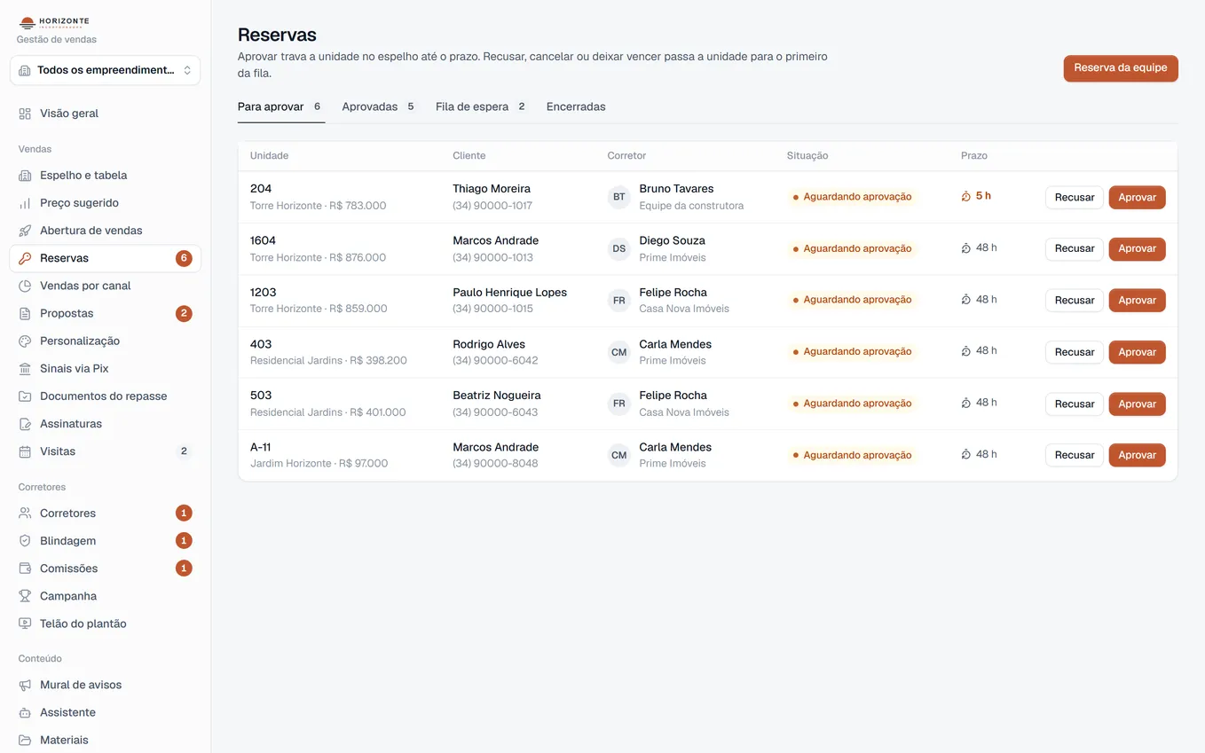Screen dimensions: 1205x753
Task: Switch to the Aprovadas tab
Action: point(378,106)
